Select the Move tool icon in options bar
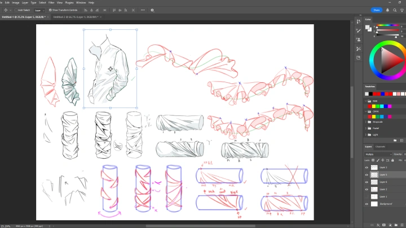The image size is (406, 228). click(6, 10)
